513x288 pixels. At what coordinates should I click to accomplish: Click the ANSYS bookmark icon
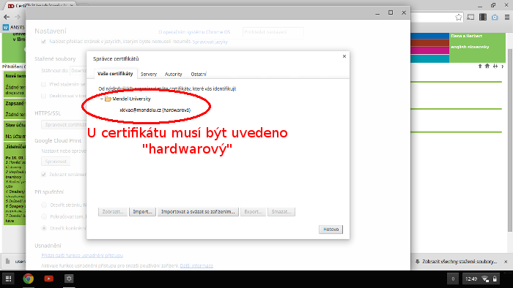pos(6,27)
